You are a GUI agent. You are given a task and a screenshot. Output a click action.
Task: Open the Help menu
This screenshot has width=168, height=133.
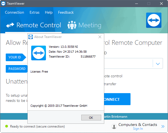(49, 12)
